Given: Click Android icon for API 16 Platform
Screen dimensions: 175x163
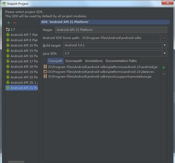Looking at the screenshot, I should point(8,56).
